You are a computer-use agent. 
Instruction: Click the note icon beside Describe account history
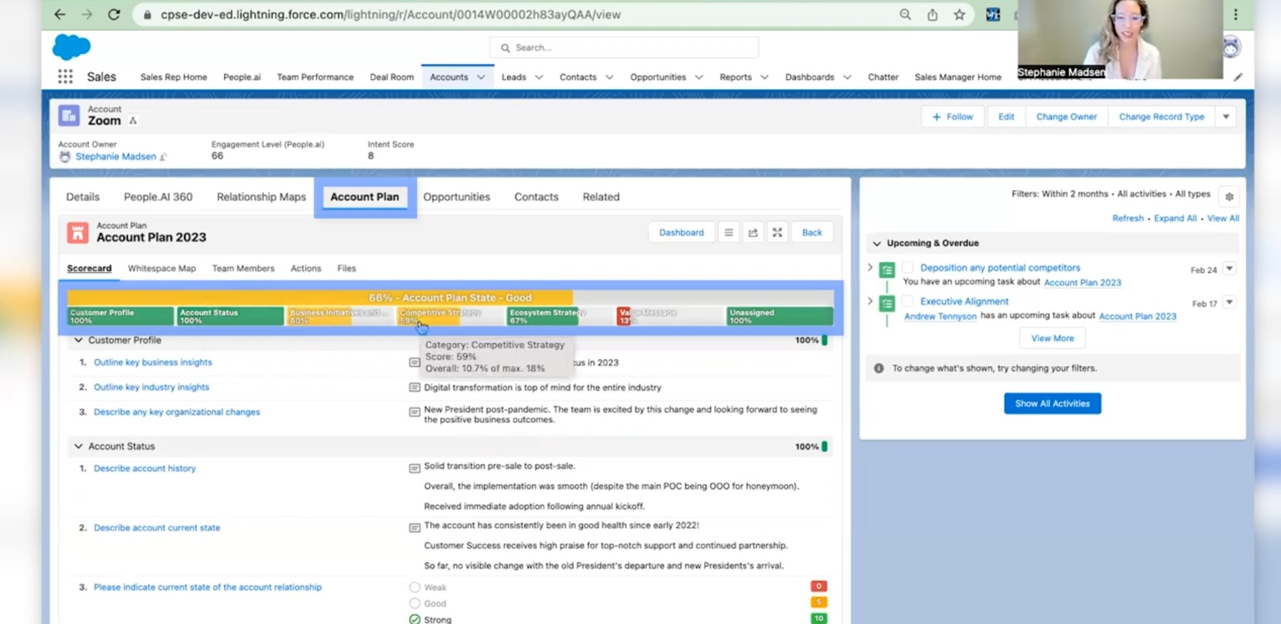pyautogui.click(x=414, y=468)
